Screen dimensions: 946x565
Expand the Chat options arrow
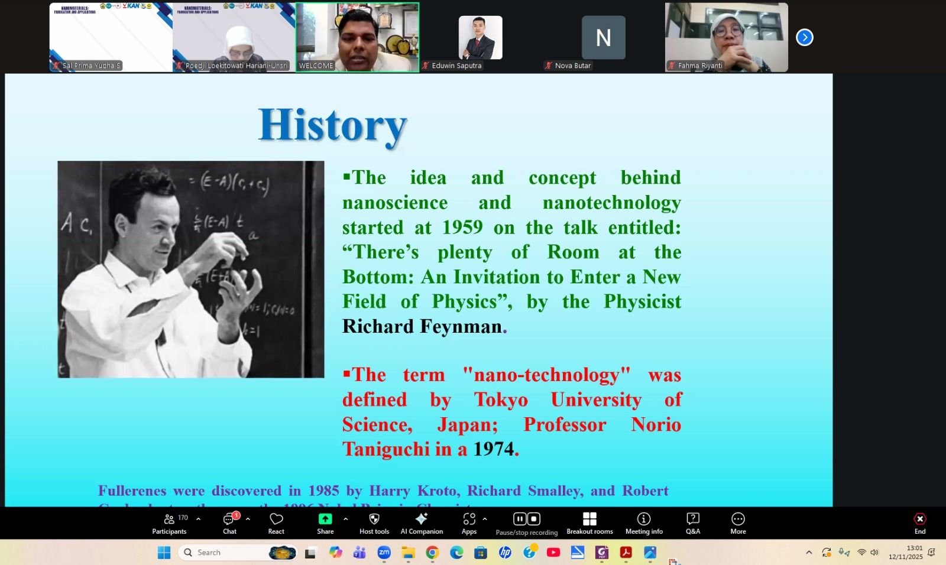(x=248, y=519)
